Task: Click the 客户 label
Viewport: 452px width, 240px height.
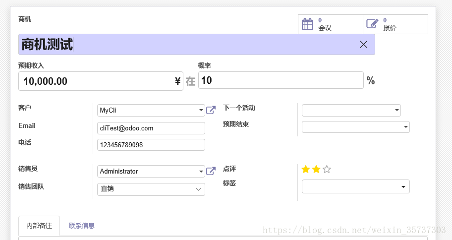Action: click(24, 108)
